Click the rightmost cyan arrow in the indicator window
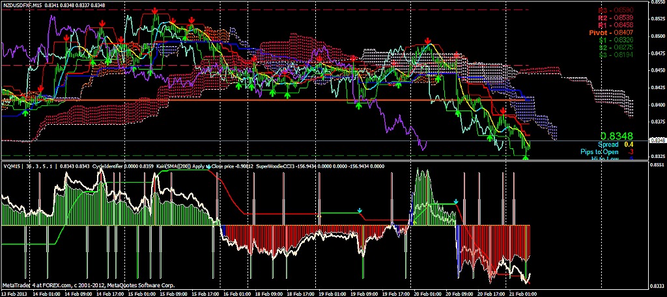The image size is (667, 297). tap(456, 202)
